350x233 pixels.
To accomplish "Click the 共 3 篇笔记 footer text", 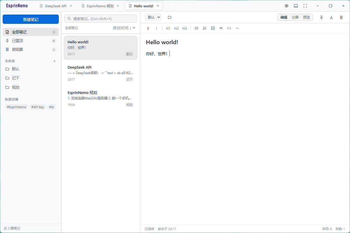I will 12,228.
